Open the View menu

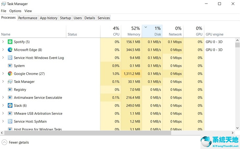pyautogui.click(x=28, y=11)
